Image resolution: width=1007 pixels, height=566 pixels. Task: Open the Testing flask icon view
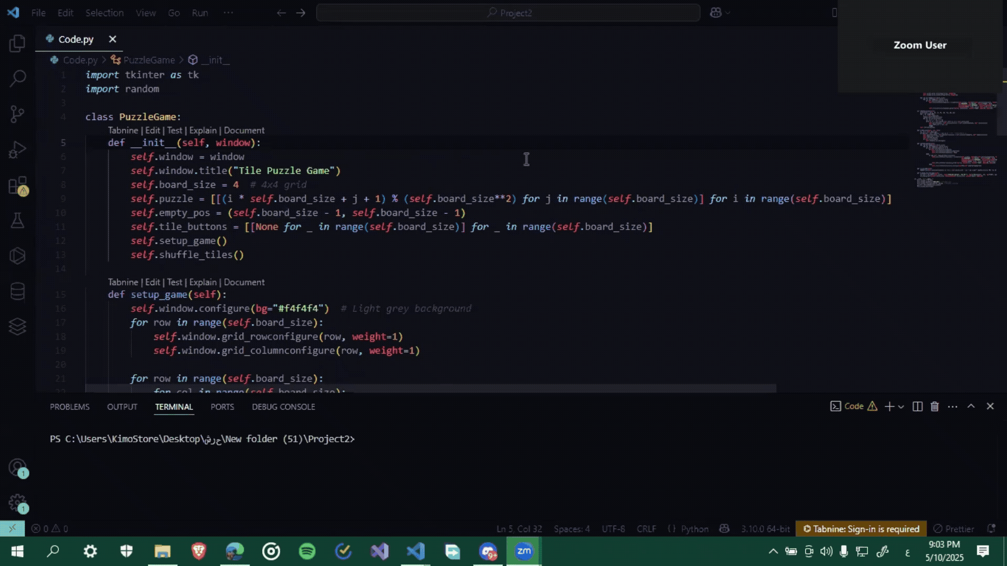[x=17, y=221]
